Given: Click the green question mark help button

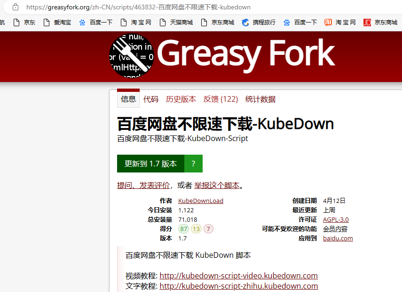Looking at the screenshot, I should pos(193,164).
